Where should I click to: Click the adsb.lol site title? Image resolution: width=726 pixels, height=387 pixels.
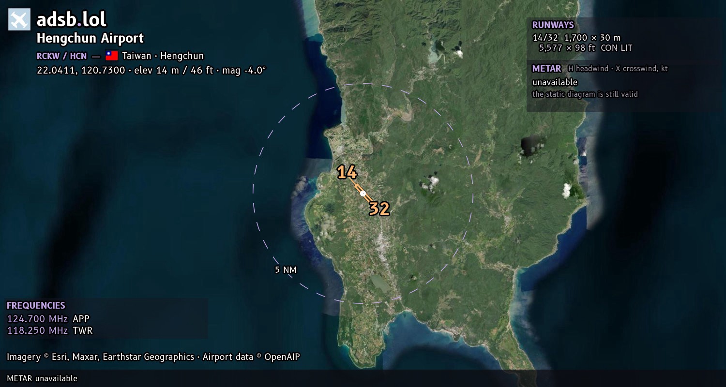(71, 20)
